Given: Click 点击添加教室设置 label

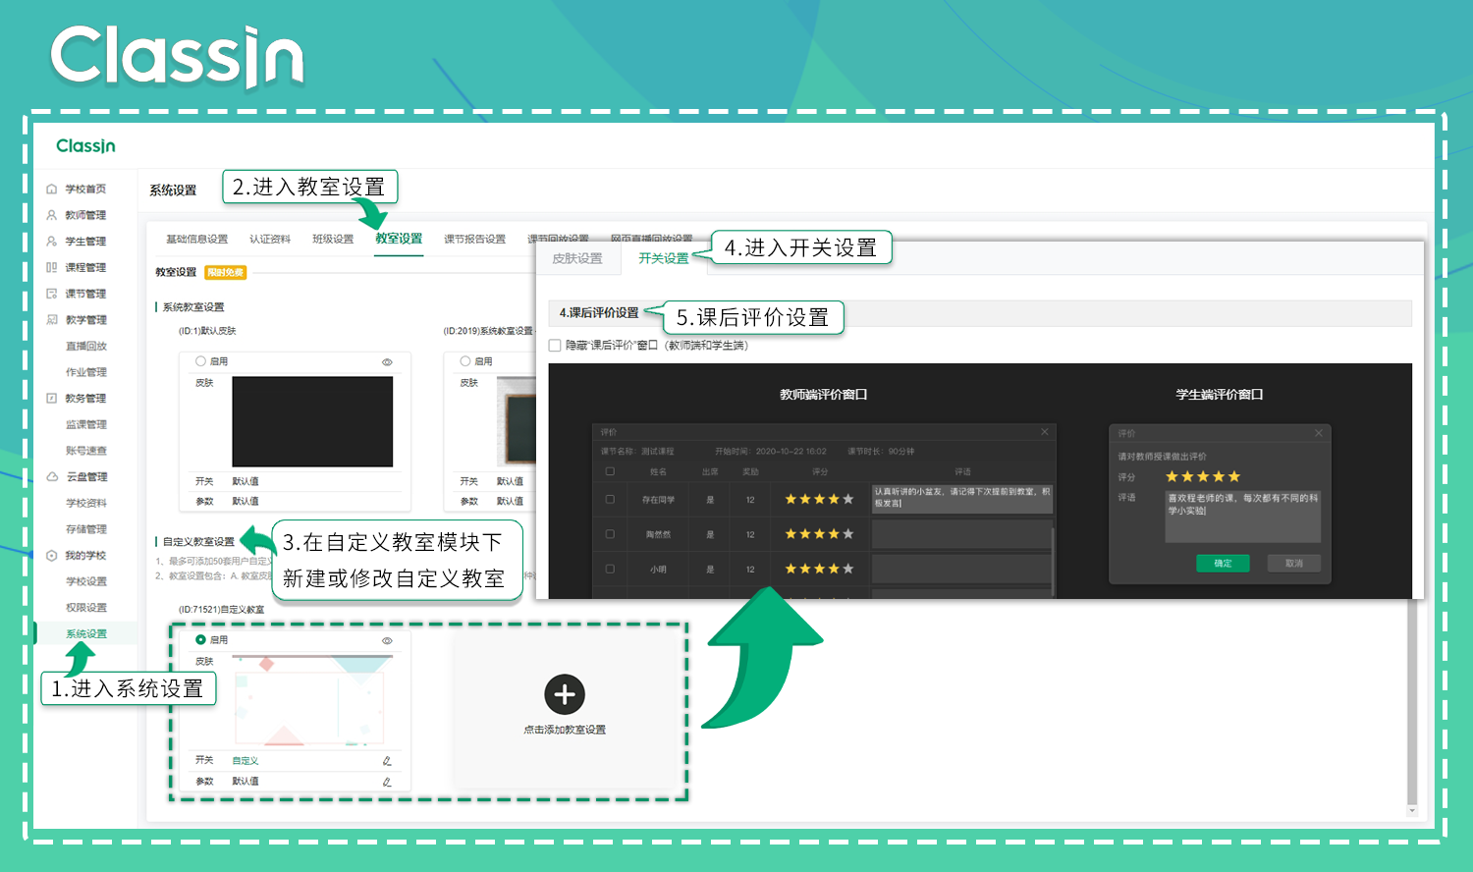Looking at the screenshot, I should click(565, 730).
